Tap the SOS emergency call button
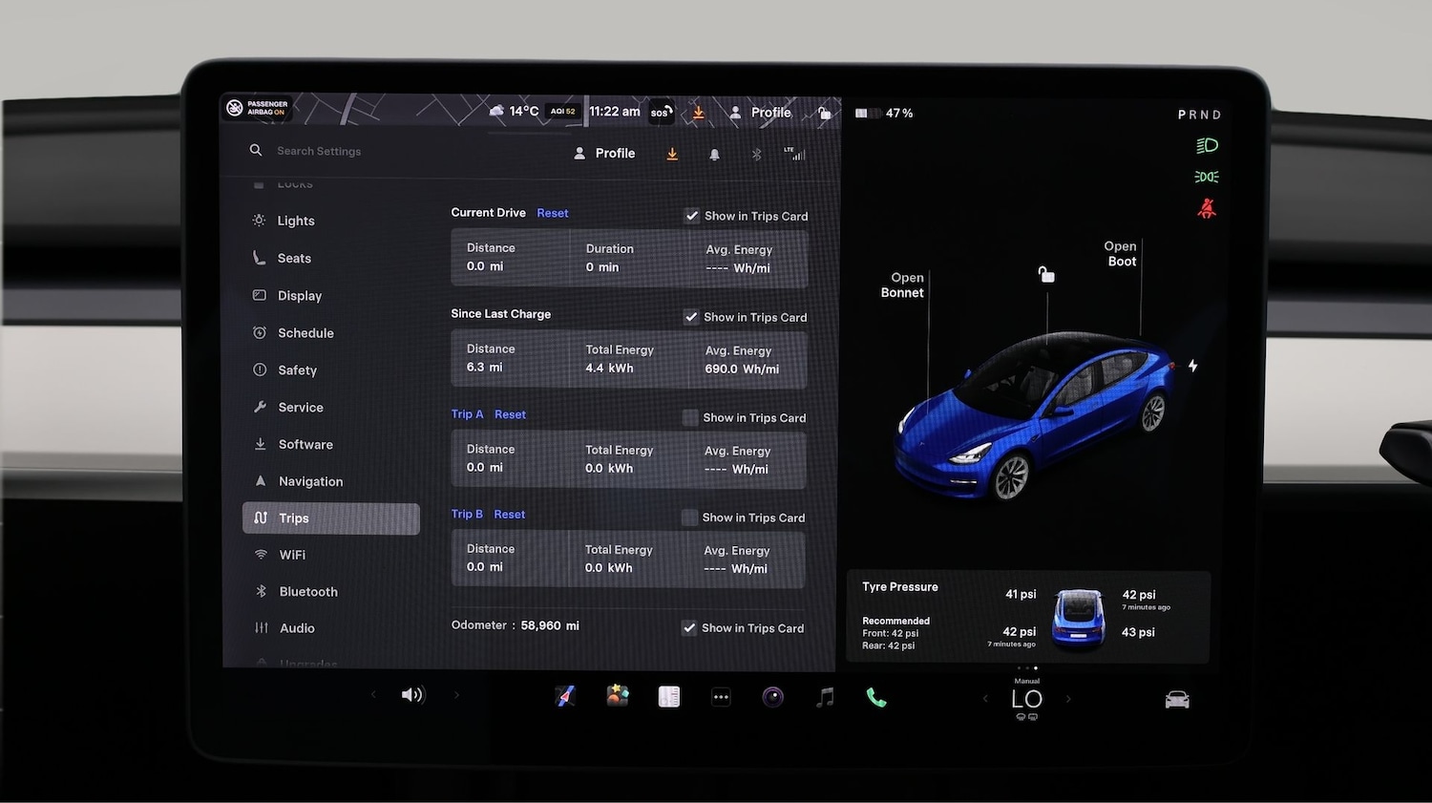The width and height of the screenshot is (1432, 803). [x=661, y=112]
